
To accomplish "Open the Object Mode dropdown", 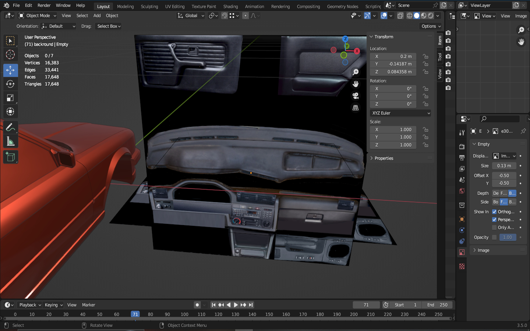I will tap(38, 16).
